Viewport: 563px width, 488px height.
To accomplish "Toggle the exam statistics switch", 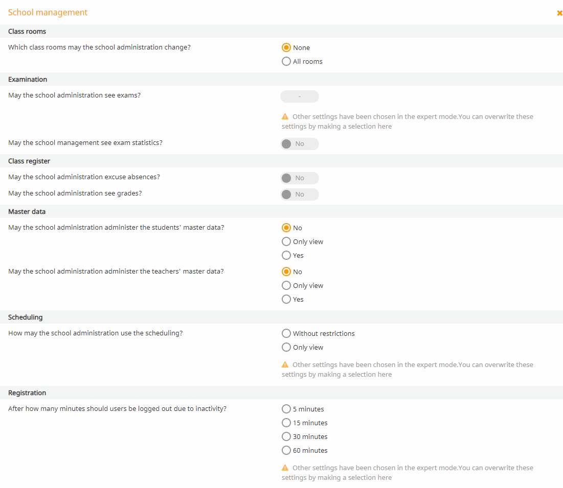I will pyautogui.click(x=300, y=144).
